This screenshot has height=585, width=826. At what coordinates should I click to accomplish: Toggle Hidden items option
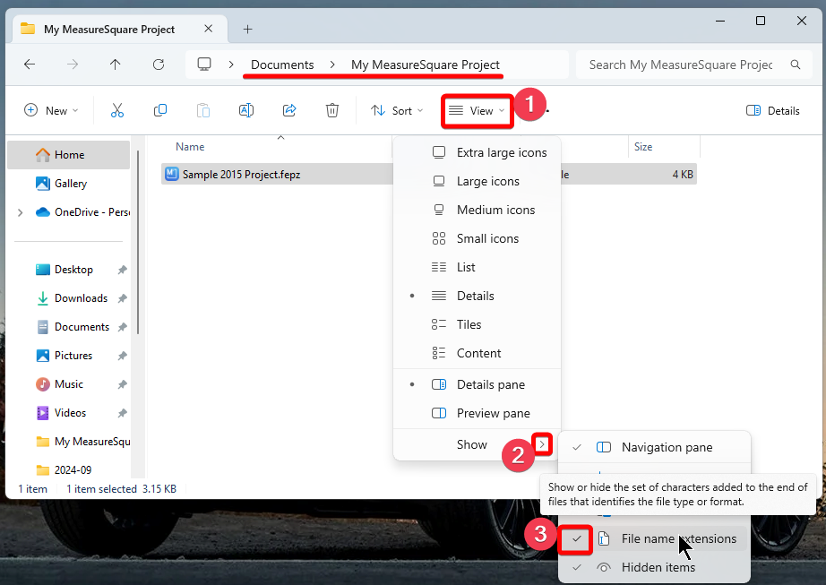tap(654, 567)
